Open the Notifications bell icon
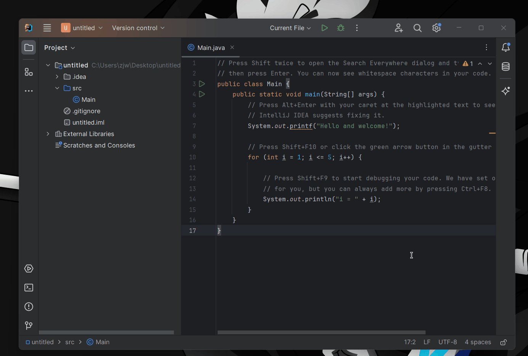Viewport: 528px width, 356px height. tap(506, 47)
